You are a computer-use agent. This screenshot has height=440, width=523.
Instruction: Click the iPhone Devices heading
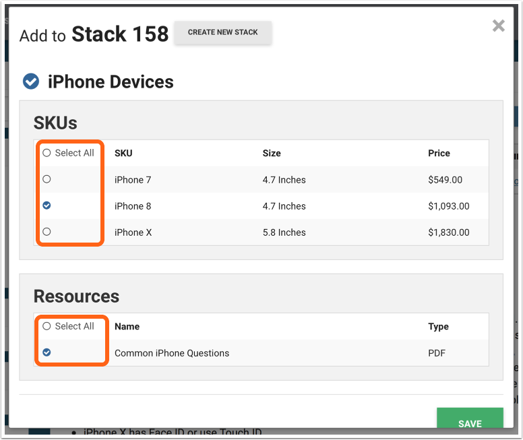coord(111,82)
